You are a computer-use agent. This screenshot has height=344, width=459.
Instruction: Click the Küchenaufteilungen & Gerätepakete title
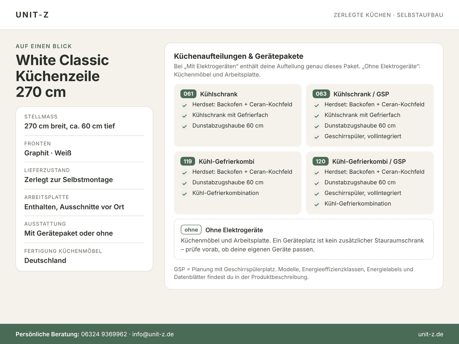239,56
